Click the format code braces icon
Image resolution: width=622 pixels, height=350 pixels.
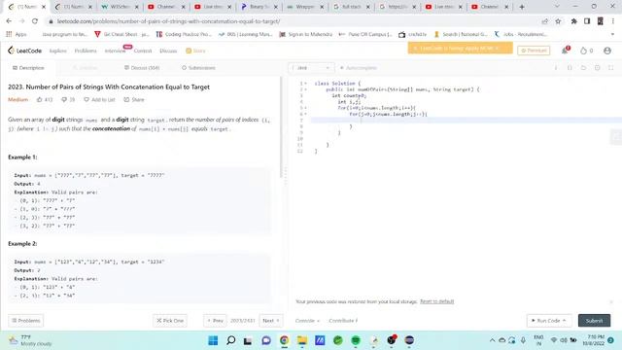[x=570, y=68]
